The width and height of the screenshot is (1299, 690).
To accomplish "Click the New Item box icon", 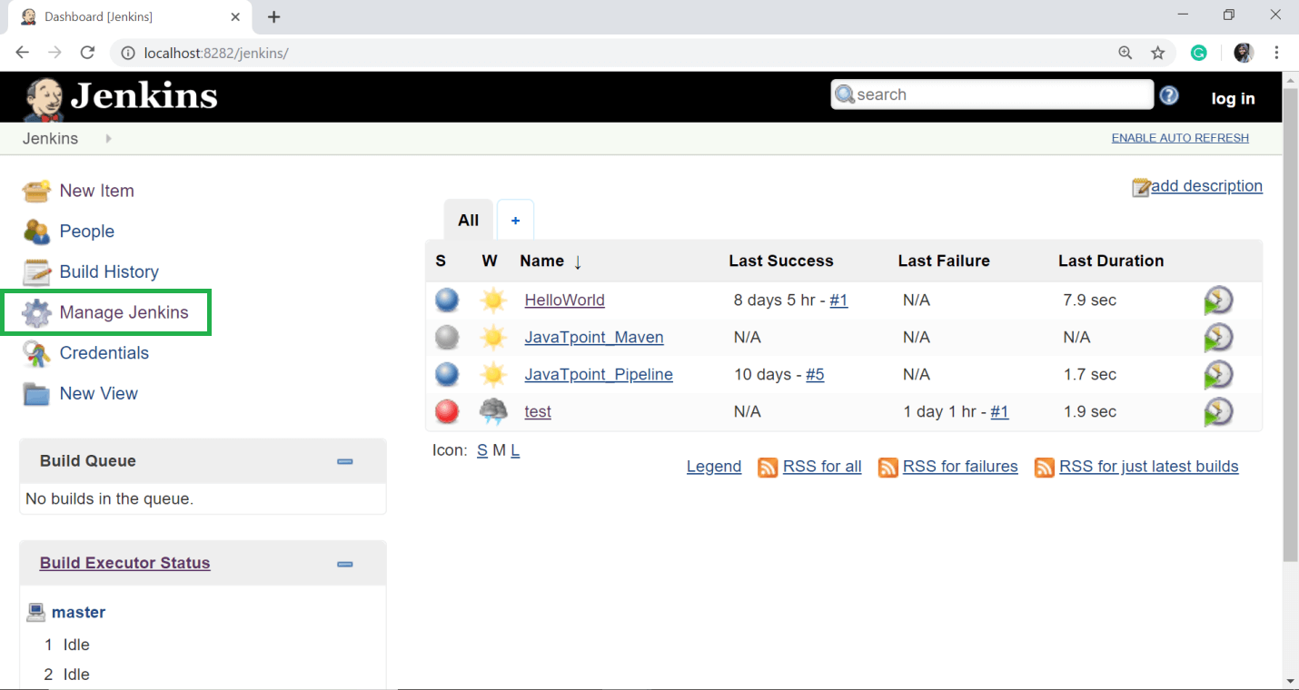I will [x=36, y=191].
